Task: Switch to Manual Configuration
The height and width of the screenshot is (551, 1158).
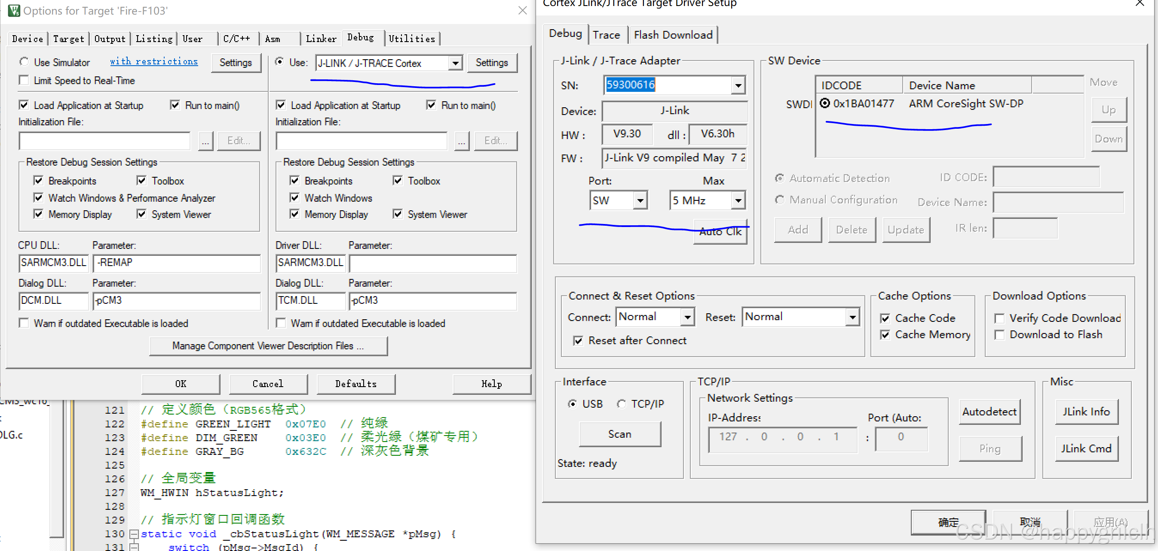Action: coord(780,200)
